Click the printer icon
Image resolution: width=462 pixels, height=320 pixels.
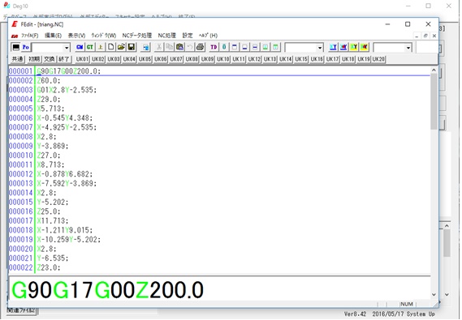click(x=201, y=47)
